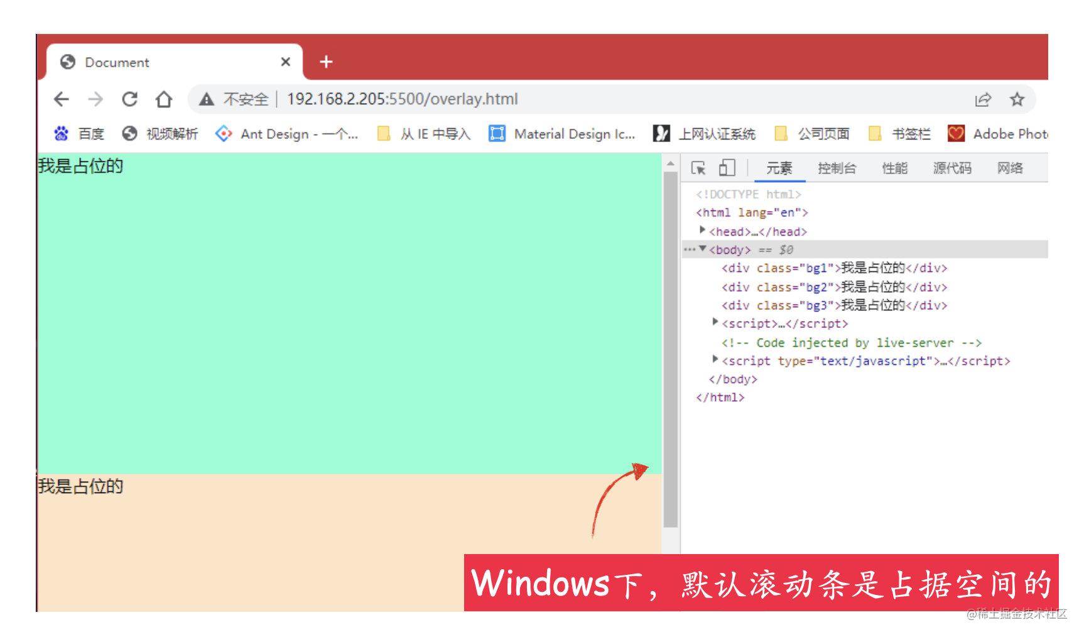Select the html lang=en line
Image resolution: width=1084 pixels, height=637 pixels.
(752, 213)
